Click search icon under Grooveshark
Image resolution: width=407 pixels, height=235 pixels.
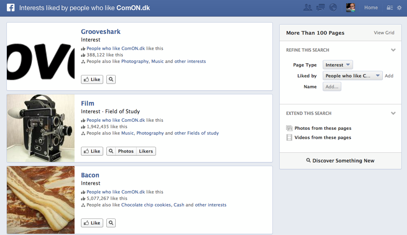(x=111, y=79)
